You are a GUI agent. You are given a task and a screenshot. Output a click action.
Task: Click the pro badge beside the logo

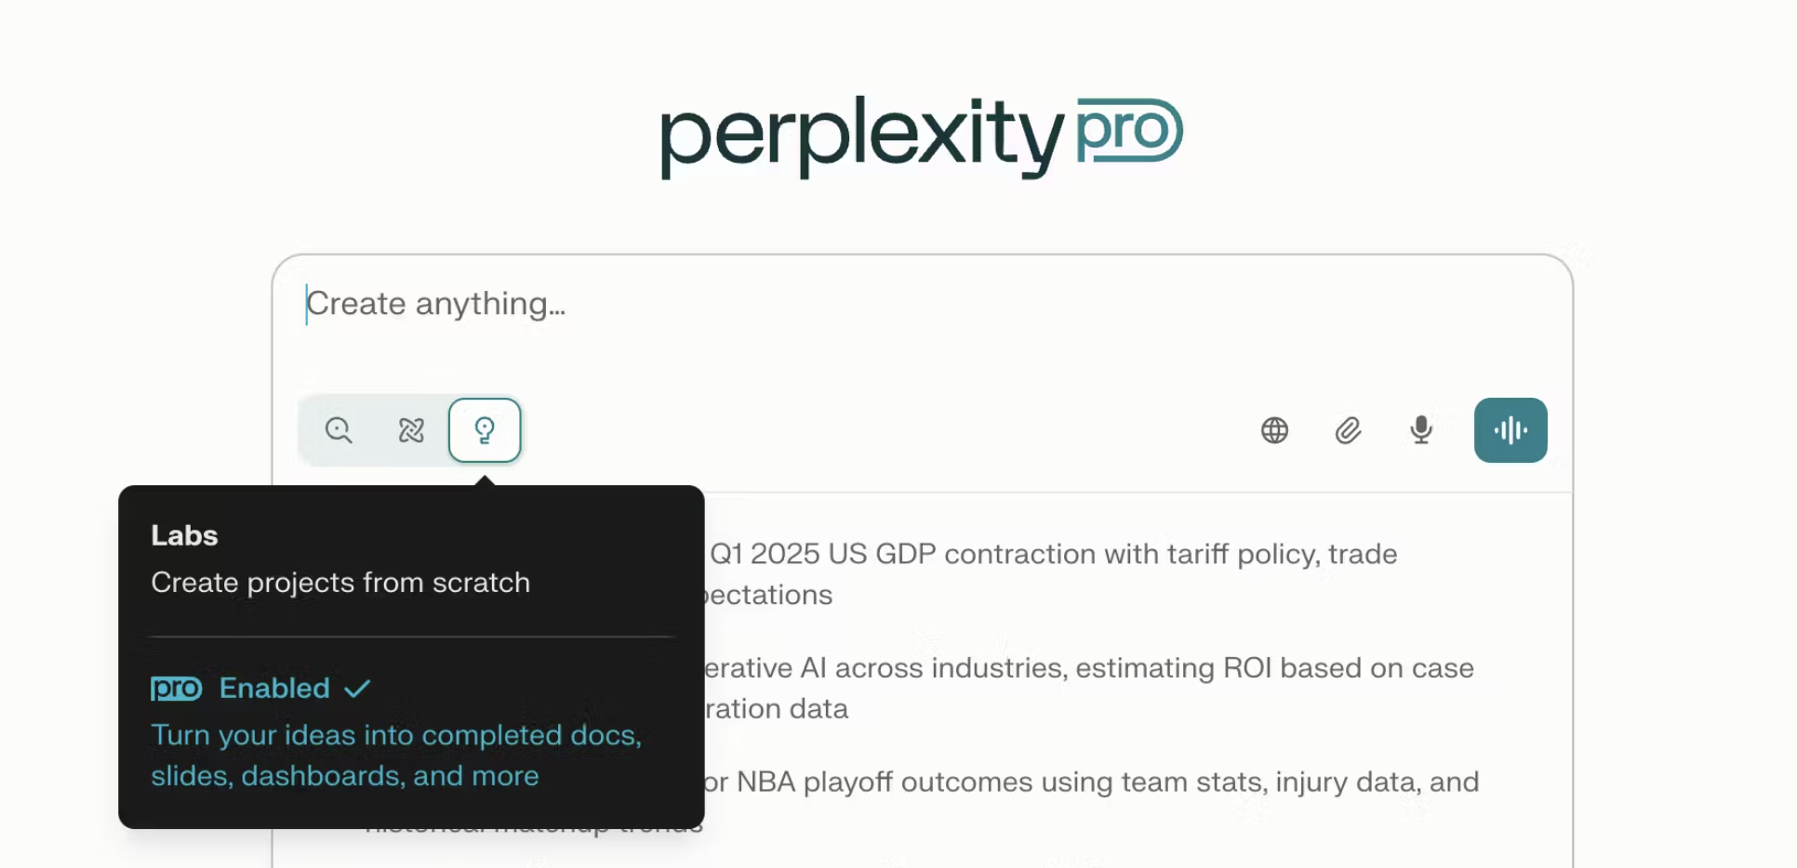pyautogui.click(x=1129, y=130)
